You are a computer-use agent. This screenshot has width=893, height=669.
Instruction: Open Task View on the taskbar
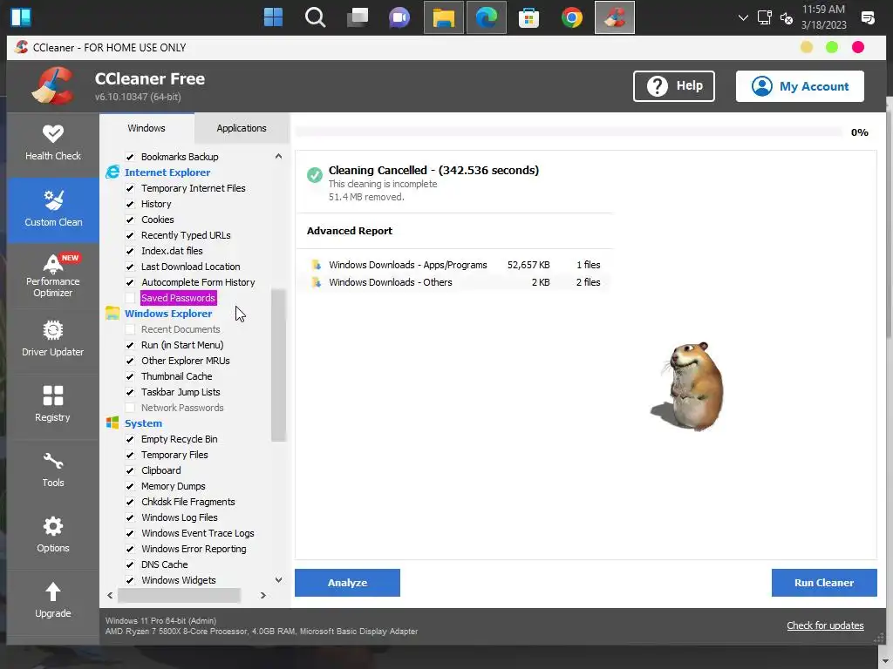click(x=358, y=17)
